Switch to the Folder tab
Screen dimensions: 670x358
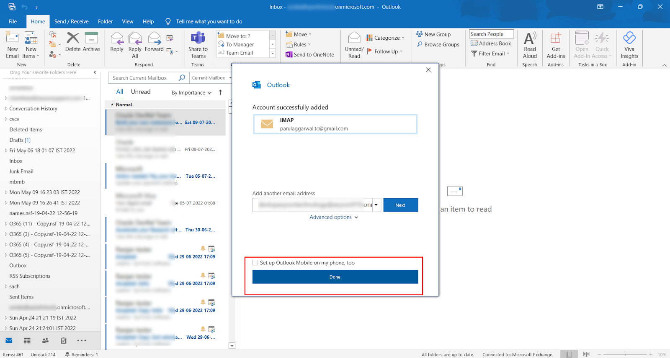click(106, 21)
